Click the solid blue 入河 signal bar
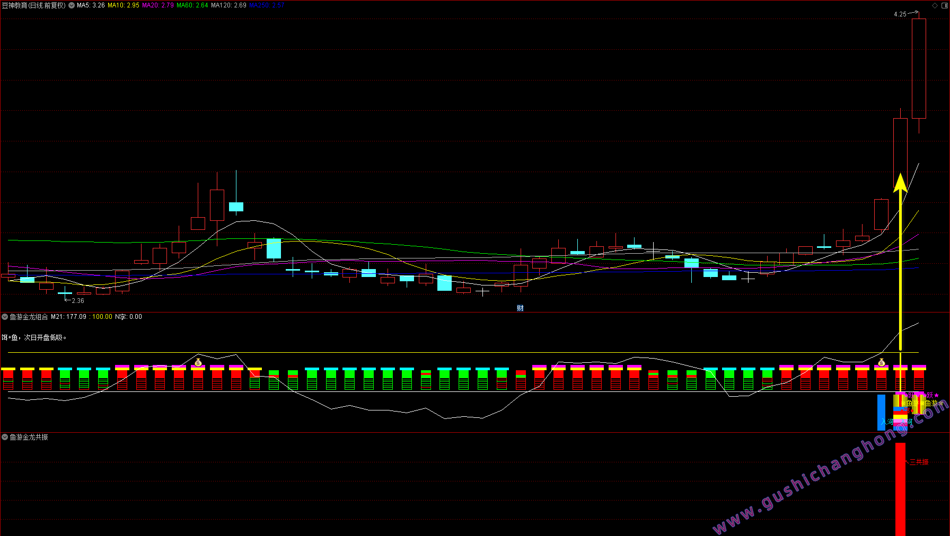Image resolution: width=950 pixels, height=536 pixels. [x=881, y=412]
